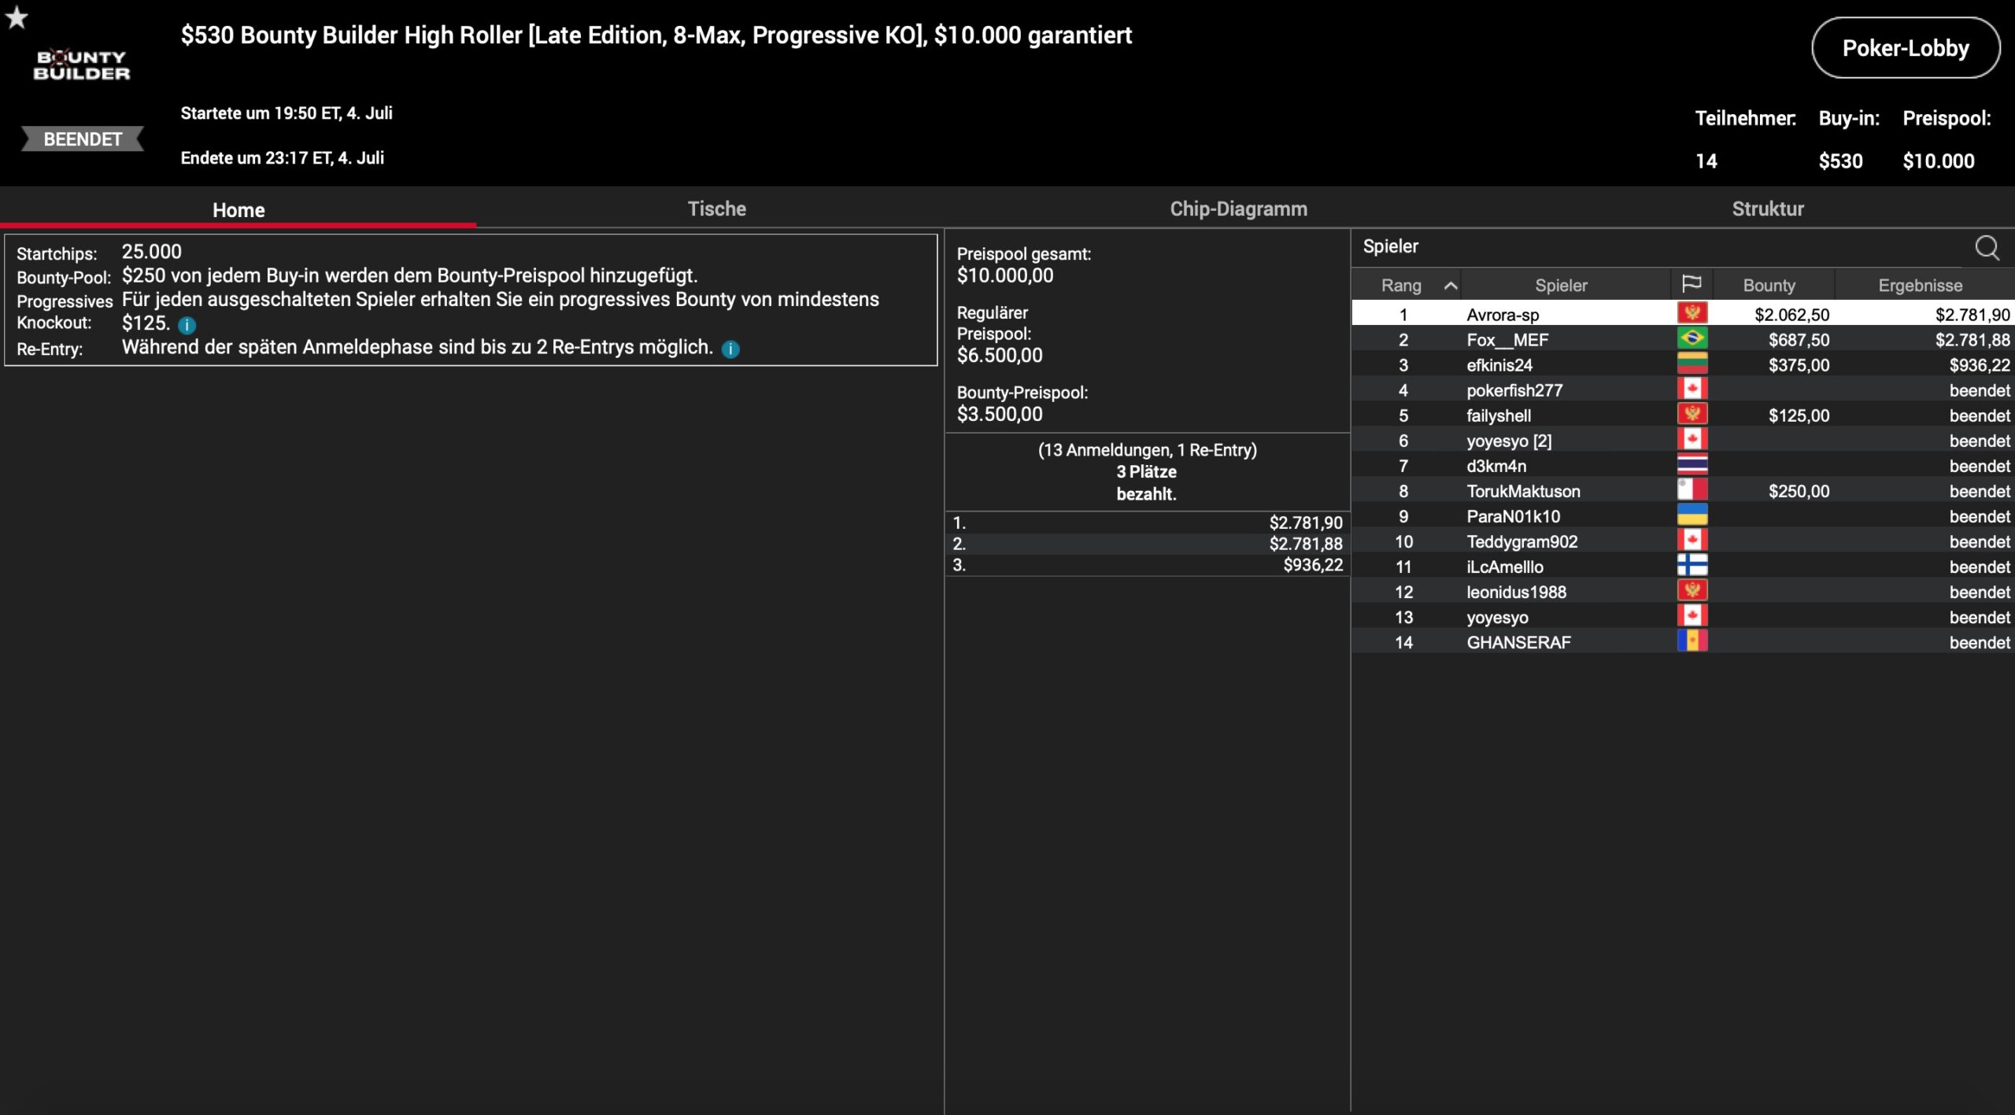Sort by Ergebnisse column header
Image resolution: width=2015 pixels, height=1115 pixels.
tap(1920, 286)
